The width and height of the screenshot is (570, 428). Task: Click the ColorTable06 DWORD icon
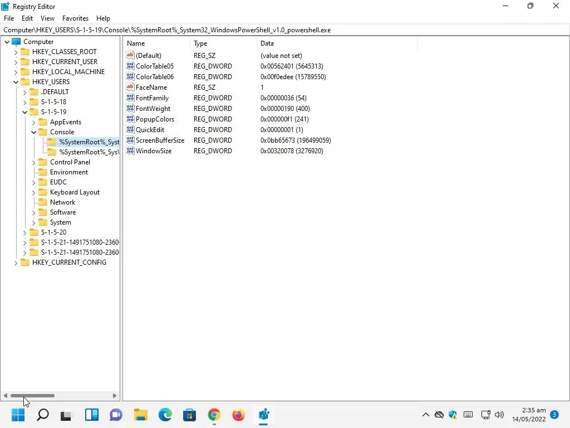click(x=130, y=76)
